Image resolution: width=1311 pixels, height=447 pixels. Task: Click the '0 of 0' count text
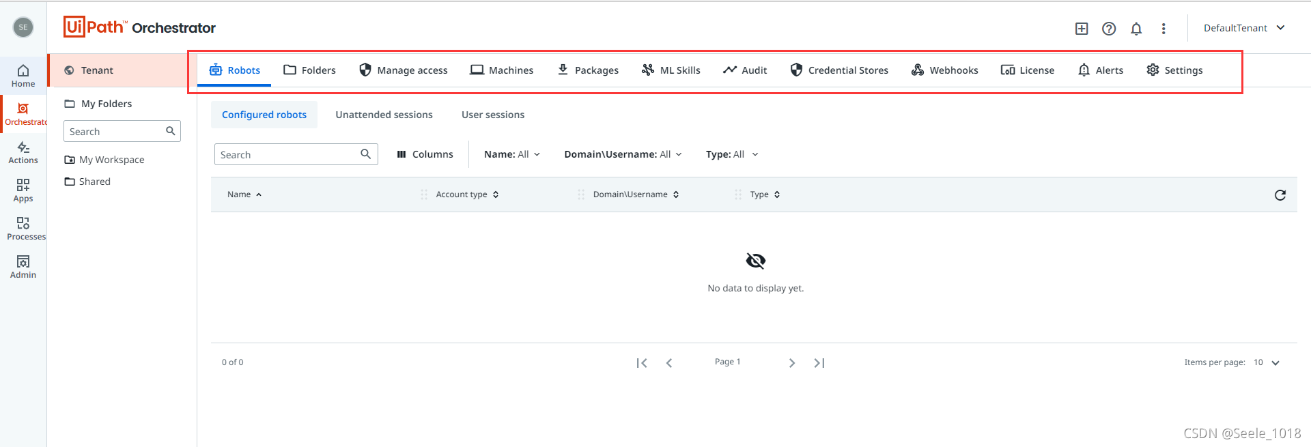click(233, 362)
